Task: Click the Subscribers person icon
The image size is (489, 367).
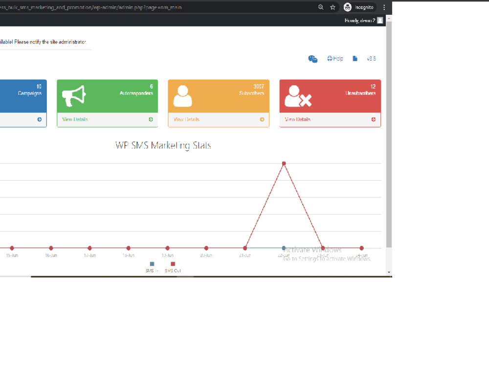Action: coord(183,96)
